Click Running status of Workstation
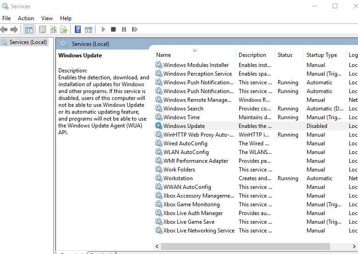Image resolution: width=358 pixels, height=254 pixels. coord(288,178)
